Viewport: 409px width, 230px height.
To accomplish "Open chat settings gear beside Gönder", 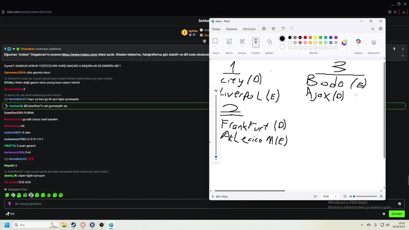I will tap(384, 214).
